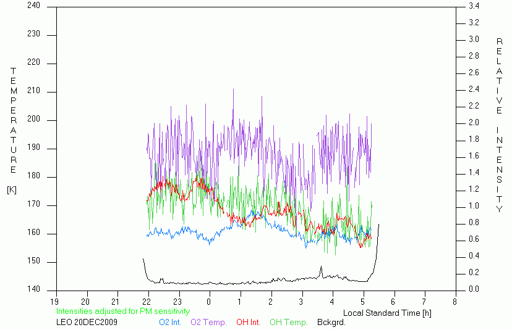
Task: Click the 4 hour time axis label
Action: (x=332, y=302)
